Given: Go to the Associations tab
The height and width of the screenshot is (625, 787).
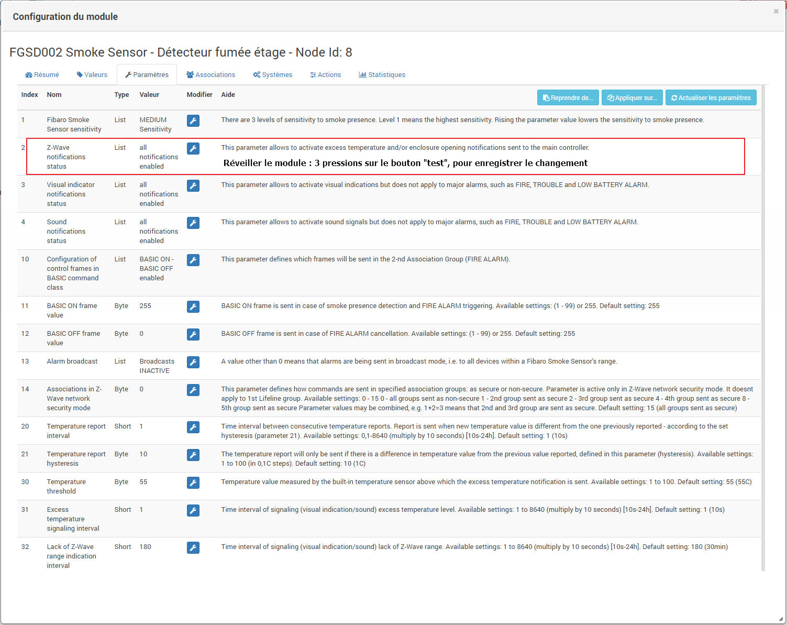Looking at the screenshot, I should [x=211, y=75].
